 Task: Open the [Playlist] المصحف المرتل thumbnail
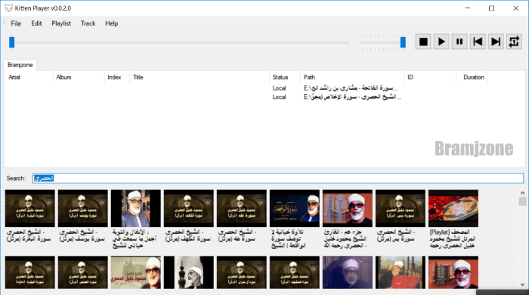[x=453, y=208]
